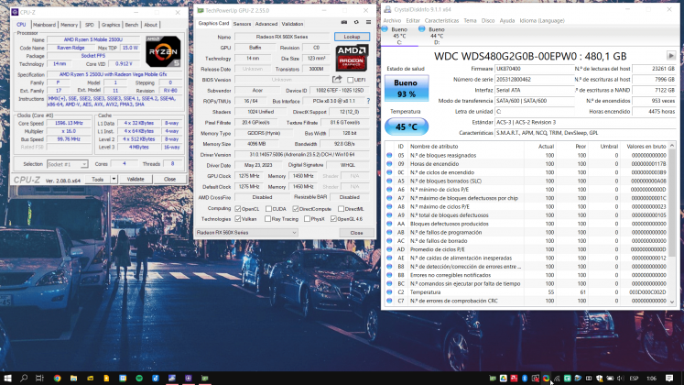Toggle the UEFI checkbox
This screenshot has width=684, height=385.
tap(350, 80)
